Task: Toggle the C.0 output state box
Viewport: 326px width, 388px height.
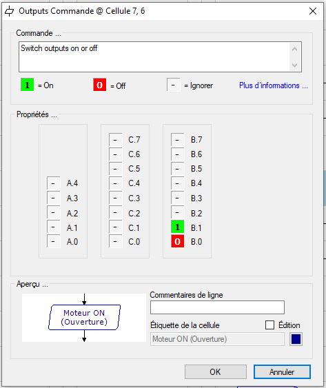Action: pos(115,241)
